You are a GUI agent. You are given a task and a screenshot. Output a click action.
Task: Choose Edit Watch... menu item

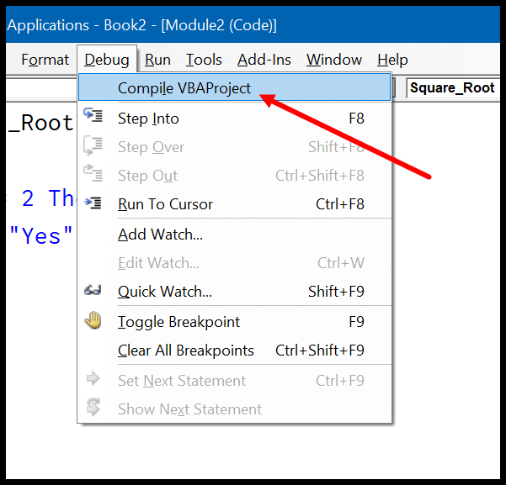coord(158,263)
